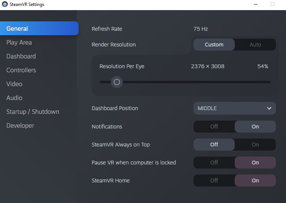Viewport: 286px width, 203px height.
Task: Click the Dashboard Position chevron arrow
Action: [269, 108]
